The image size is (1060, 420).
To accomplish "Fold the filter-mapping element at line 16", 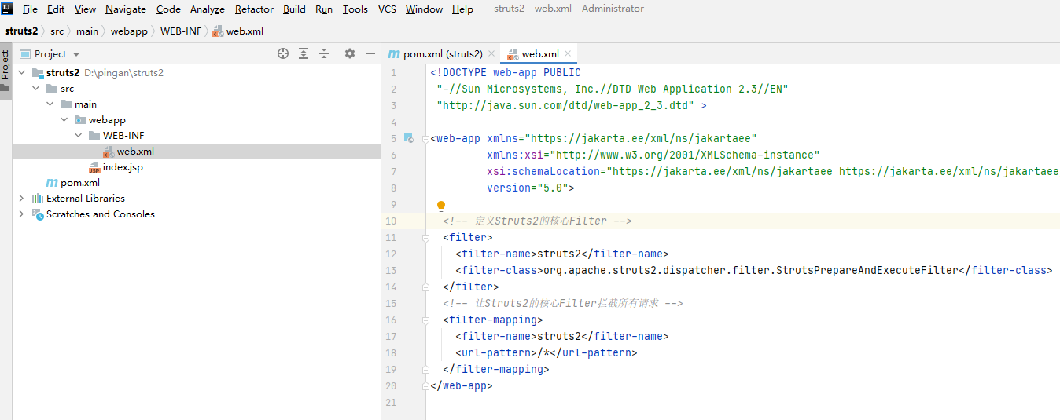I will coord(425,320).
